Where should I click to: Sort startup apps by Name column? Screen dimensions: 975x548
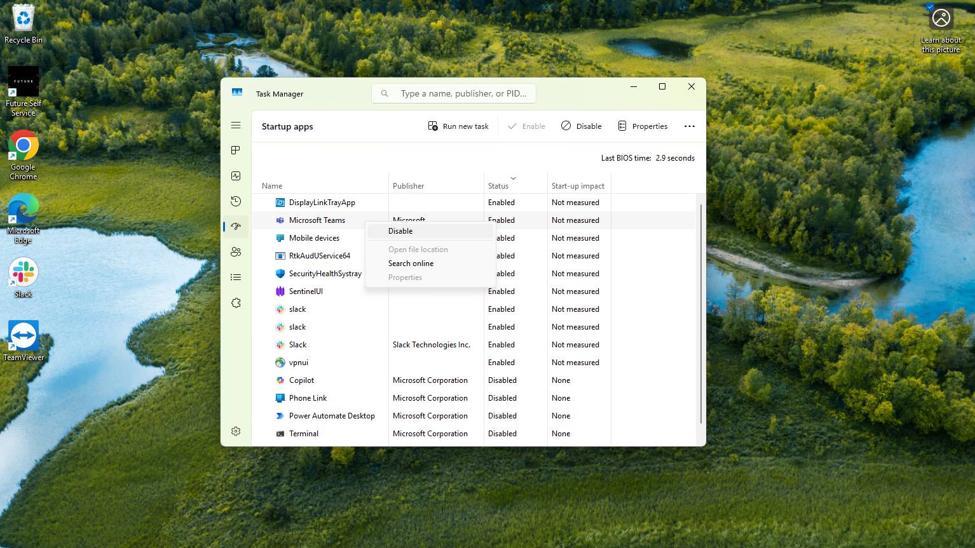point(271,185)
